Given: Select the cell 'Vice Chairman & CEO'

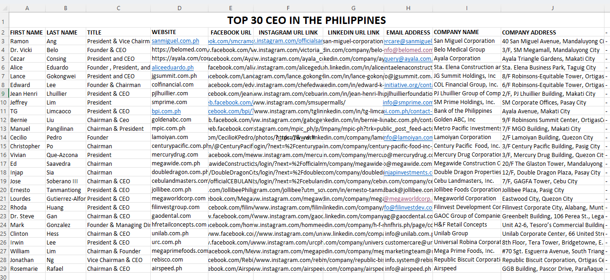Looking at the screenshot, I should point(118,260).
